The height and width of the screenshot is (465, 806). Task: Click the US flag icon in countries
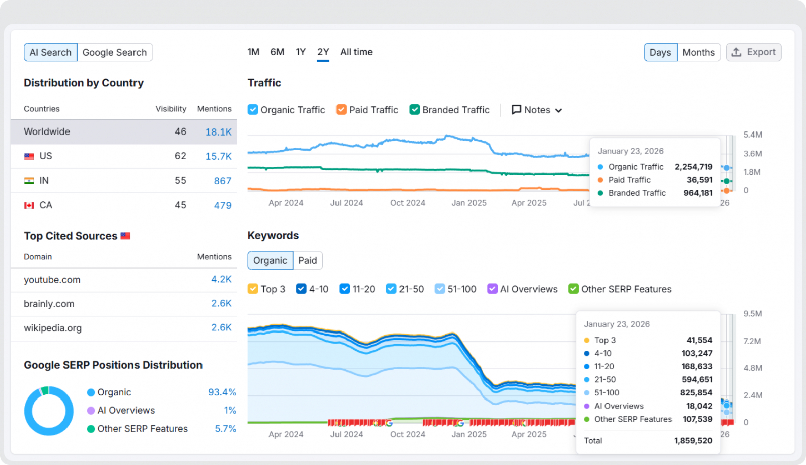click(x=29, y=156)
